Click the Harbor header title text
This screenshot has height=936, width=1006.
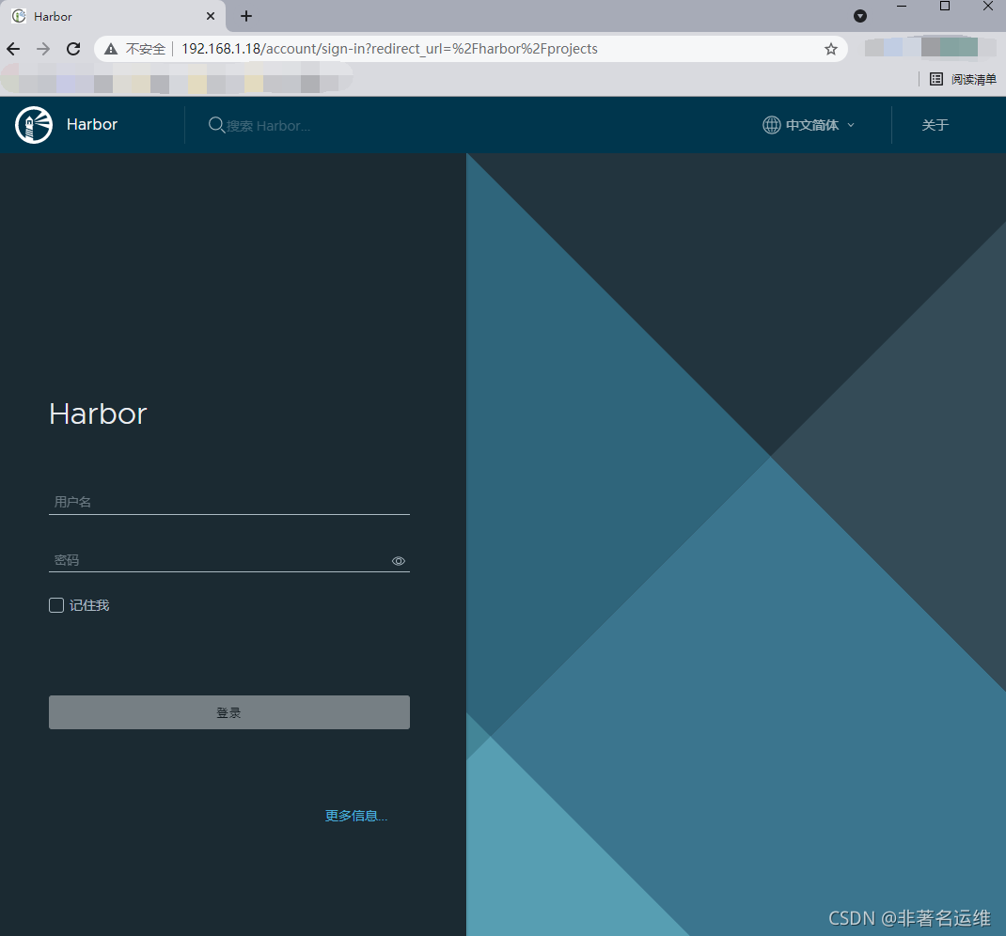[x=92, y=124]
